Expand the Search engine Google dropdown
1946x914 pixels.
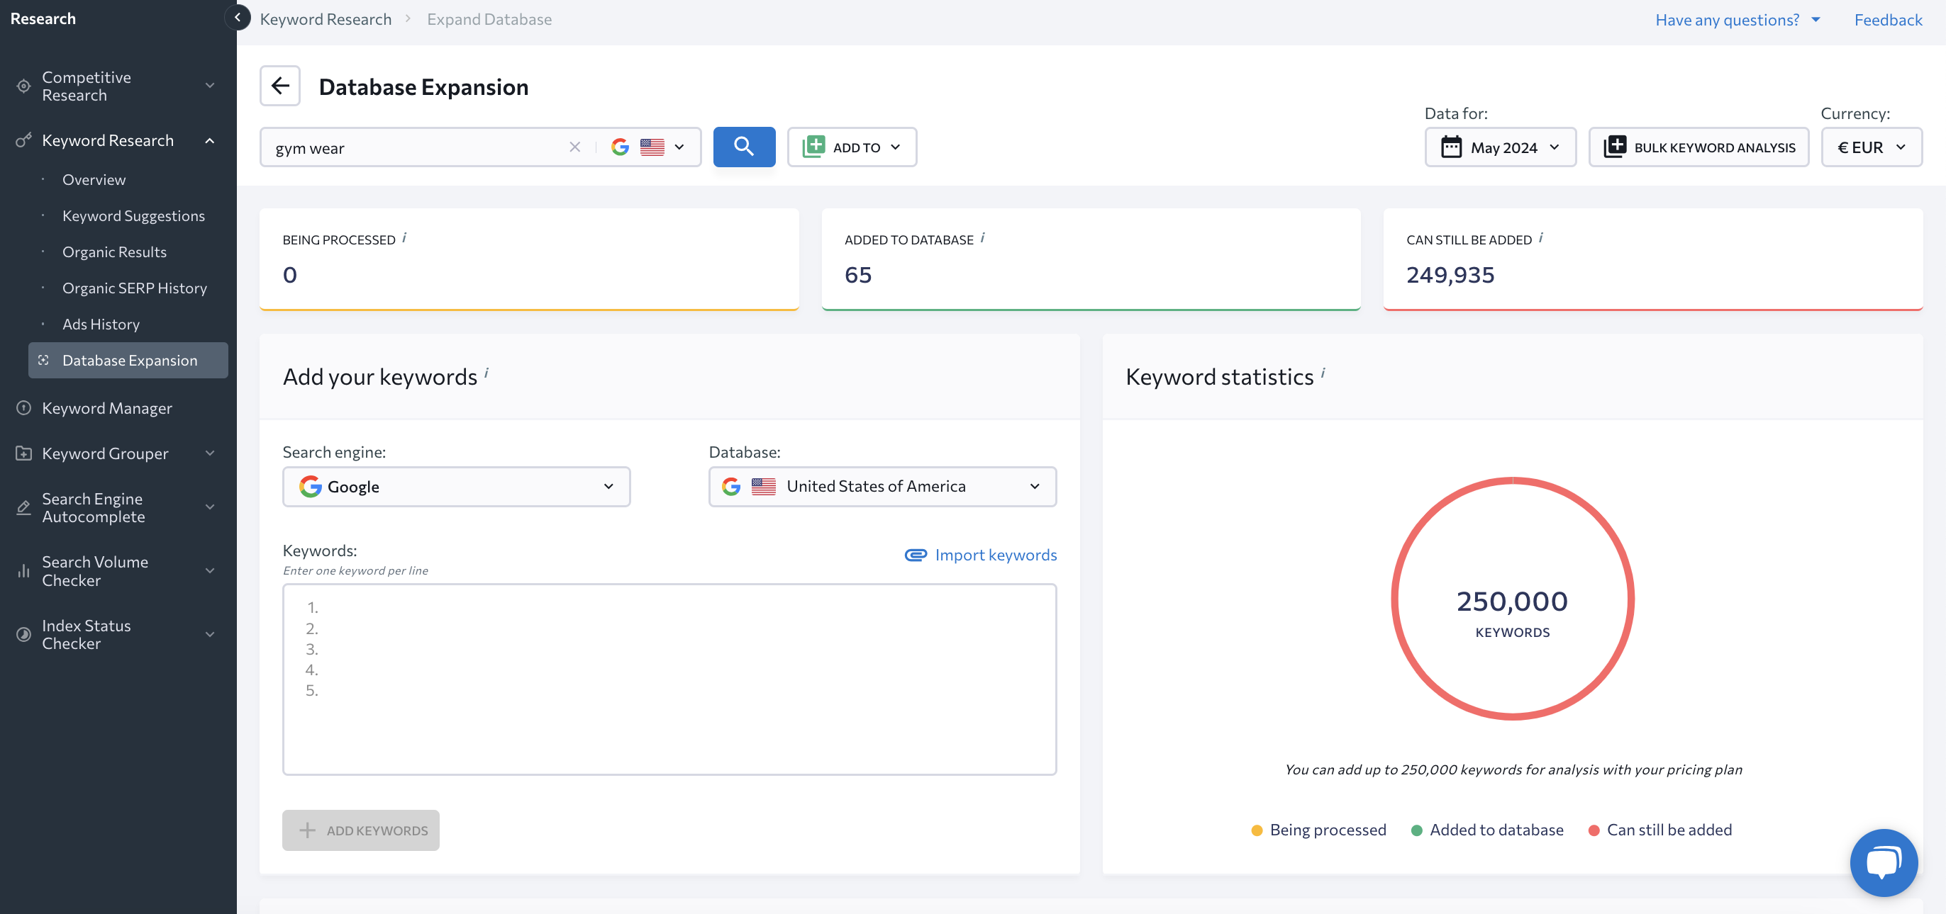point(455,487)
